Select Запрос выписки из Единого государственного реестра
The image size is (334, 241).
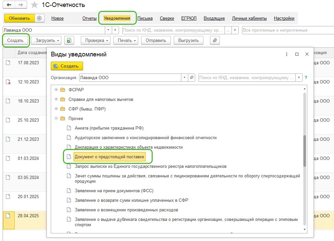click(x=151, y=166)
